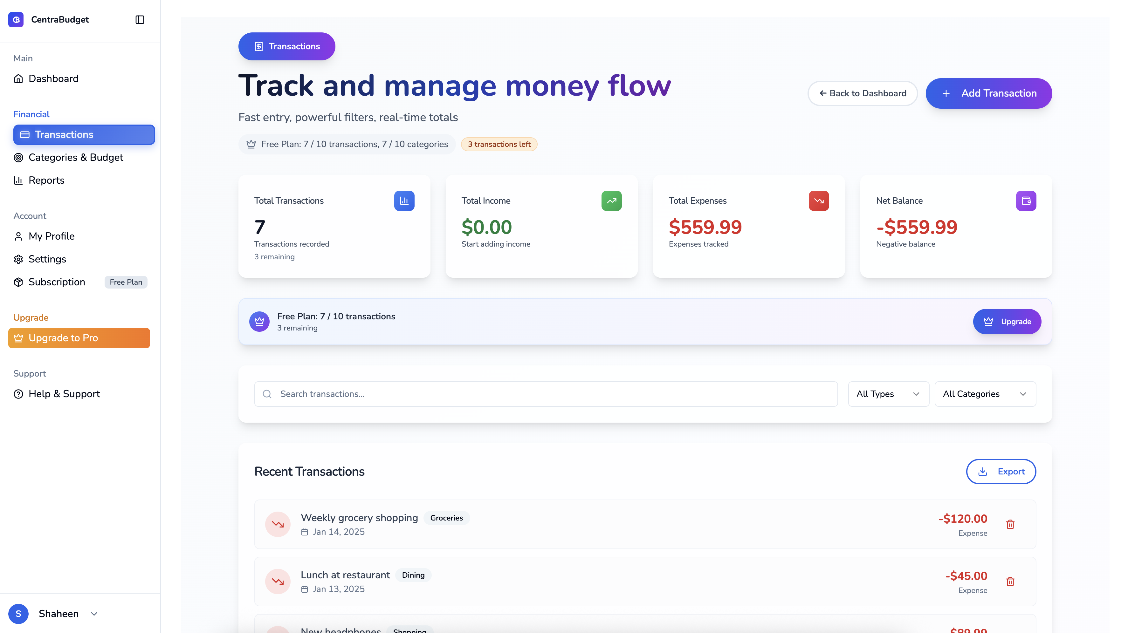The image size is (1128, 633).
Task: Click the purple Net Balance wallet icon
Action: [x=1026, y=201]
